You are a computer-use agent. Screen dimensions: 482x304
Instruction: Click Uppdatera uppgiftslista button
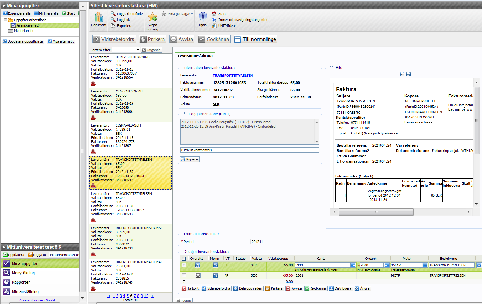point(23,41)
